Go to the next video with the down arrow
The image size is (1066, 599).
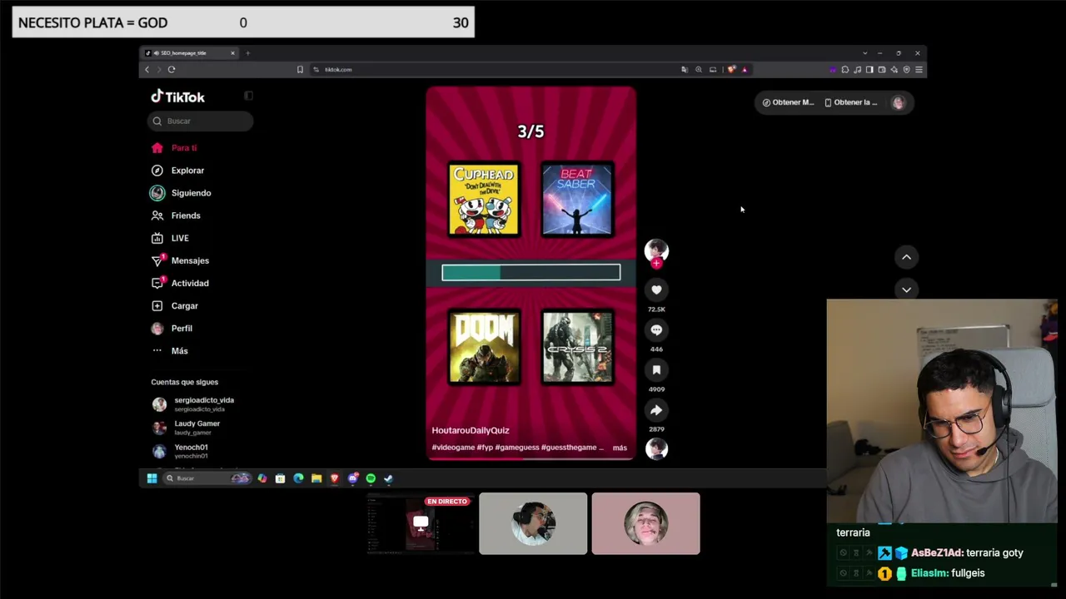coord(906,290)
